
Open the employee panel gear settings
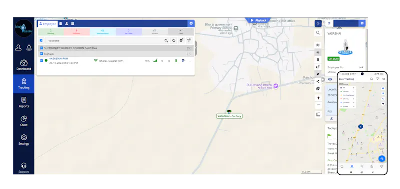coord(191,23)
